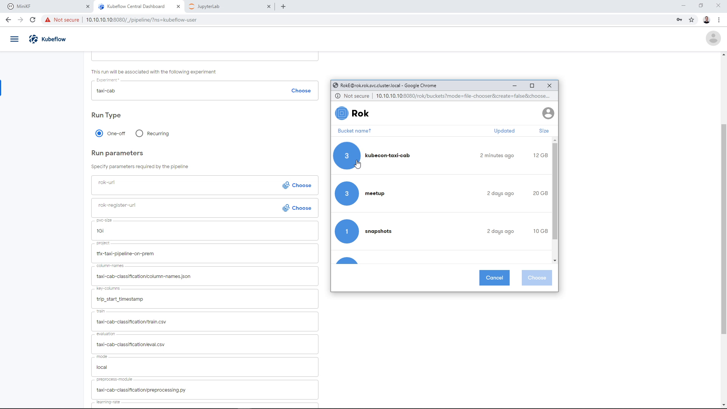
Task: Bookmark this page with the star icon
Action: (x=691, y=20)
